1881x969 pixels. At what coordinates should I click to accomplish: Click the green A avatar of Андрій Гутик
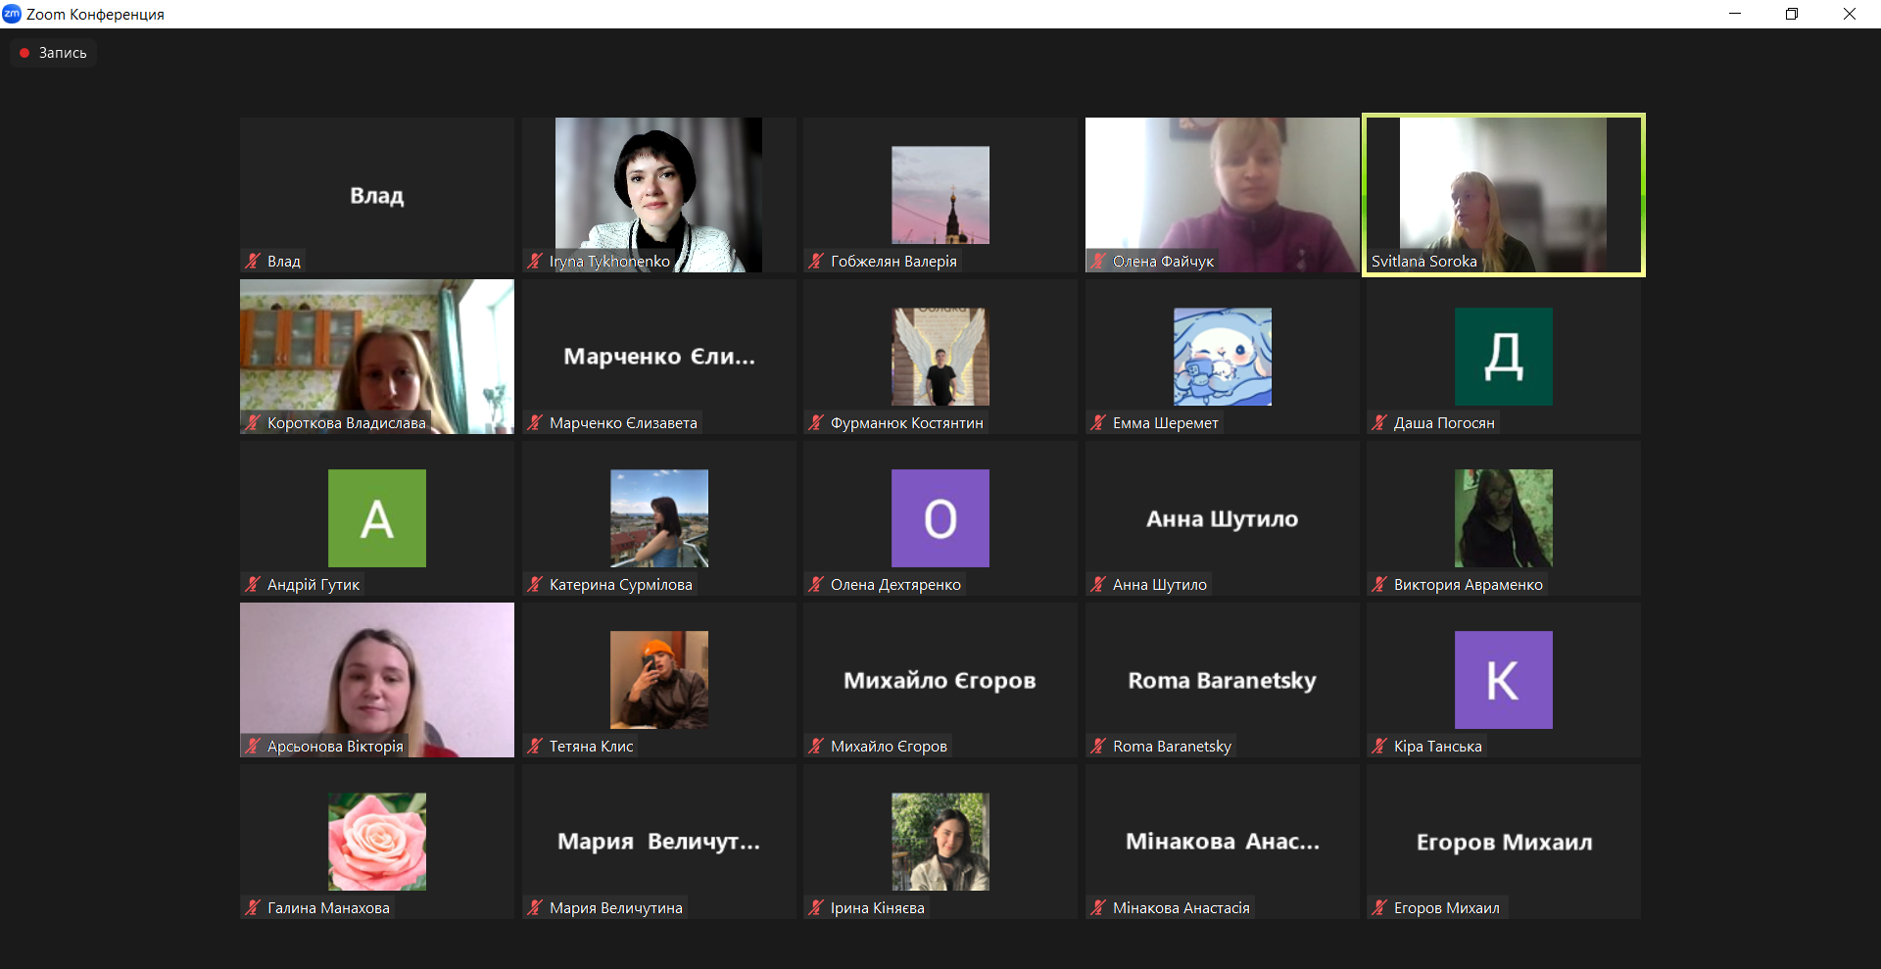(377, 518)
